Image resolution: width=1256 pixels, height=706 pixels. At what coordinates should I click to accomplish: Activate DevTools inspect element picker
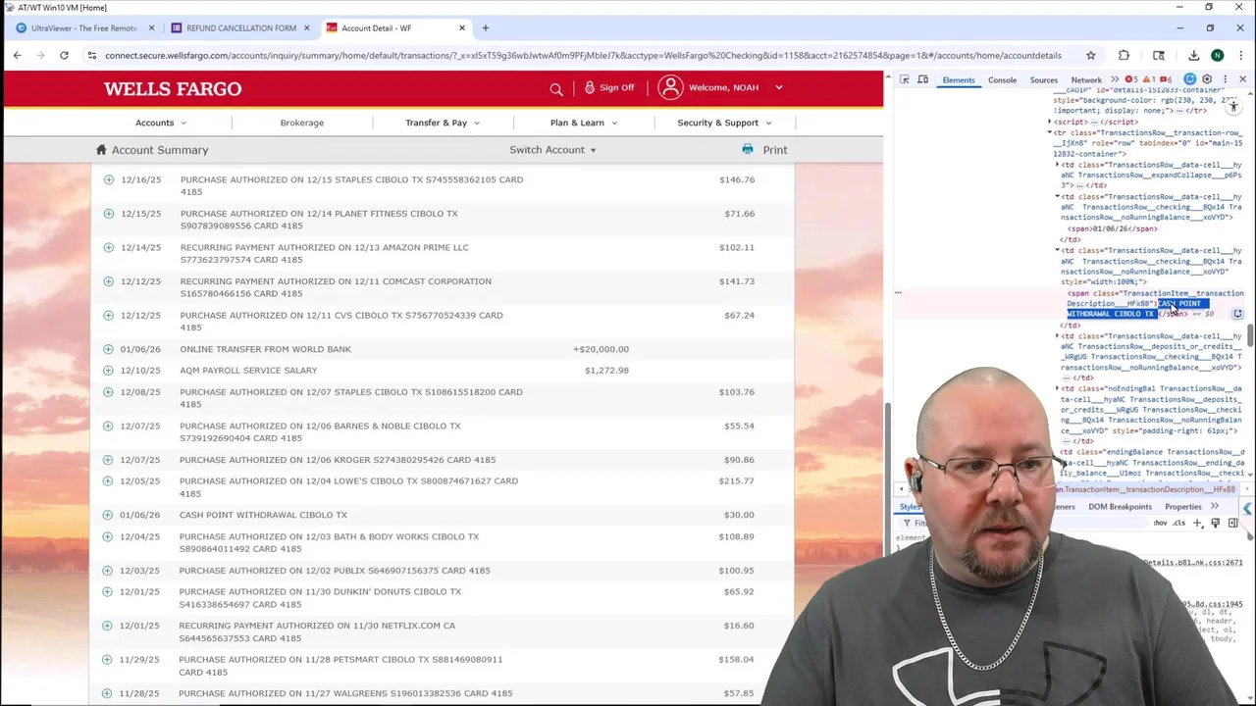point(905,79)
